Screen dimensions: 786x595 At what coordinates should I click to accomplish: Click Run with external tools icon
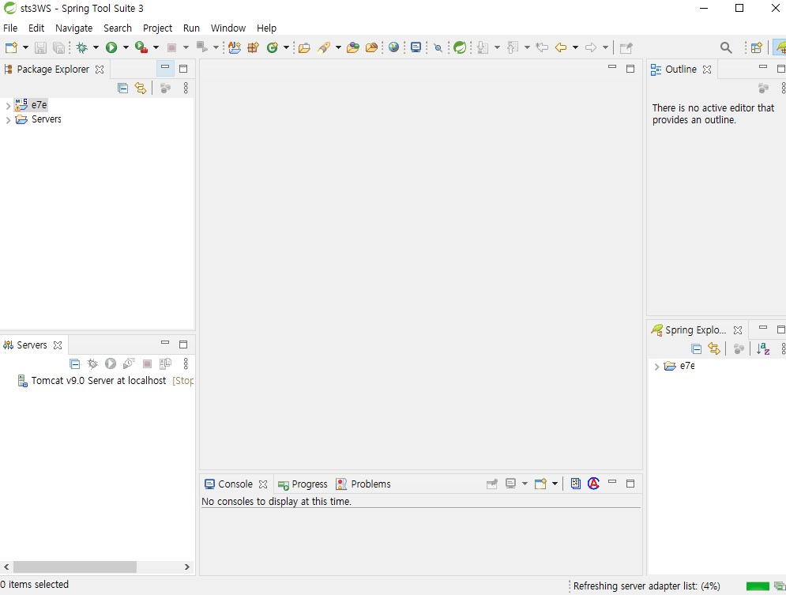(141, 47)
